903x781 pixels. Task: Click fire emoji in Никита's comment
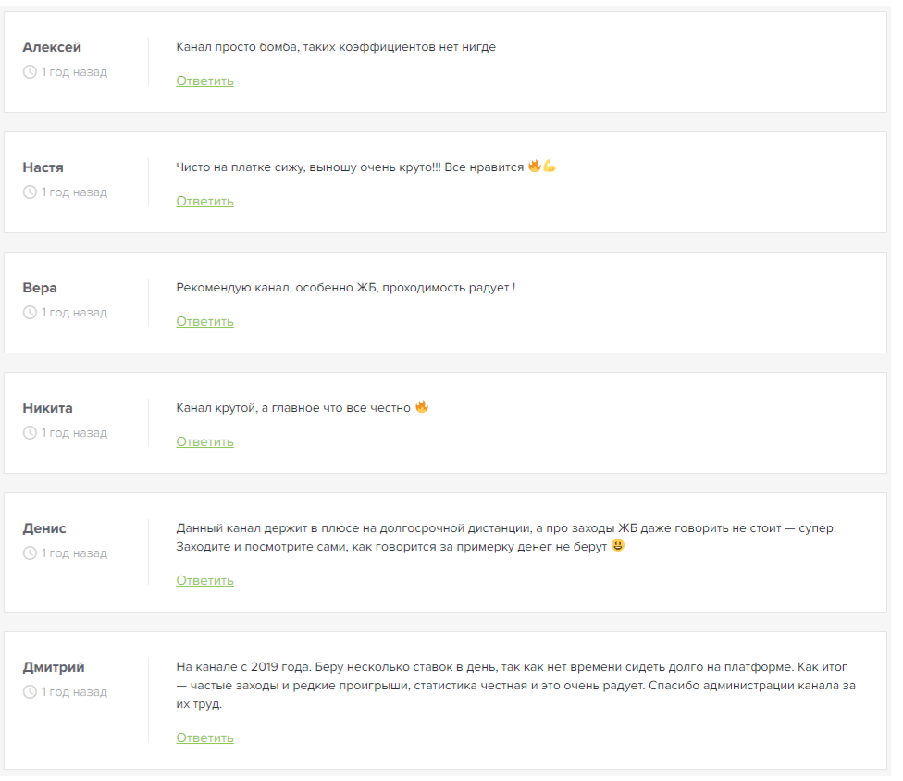pos(422,407)
